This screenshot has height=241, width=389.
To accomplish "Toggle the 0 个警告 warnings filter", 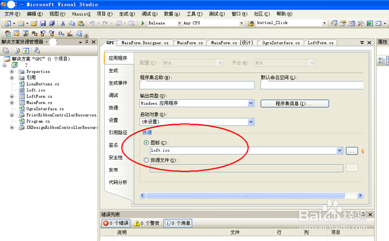I will tap(147, 223).
